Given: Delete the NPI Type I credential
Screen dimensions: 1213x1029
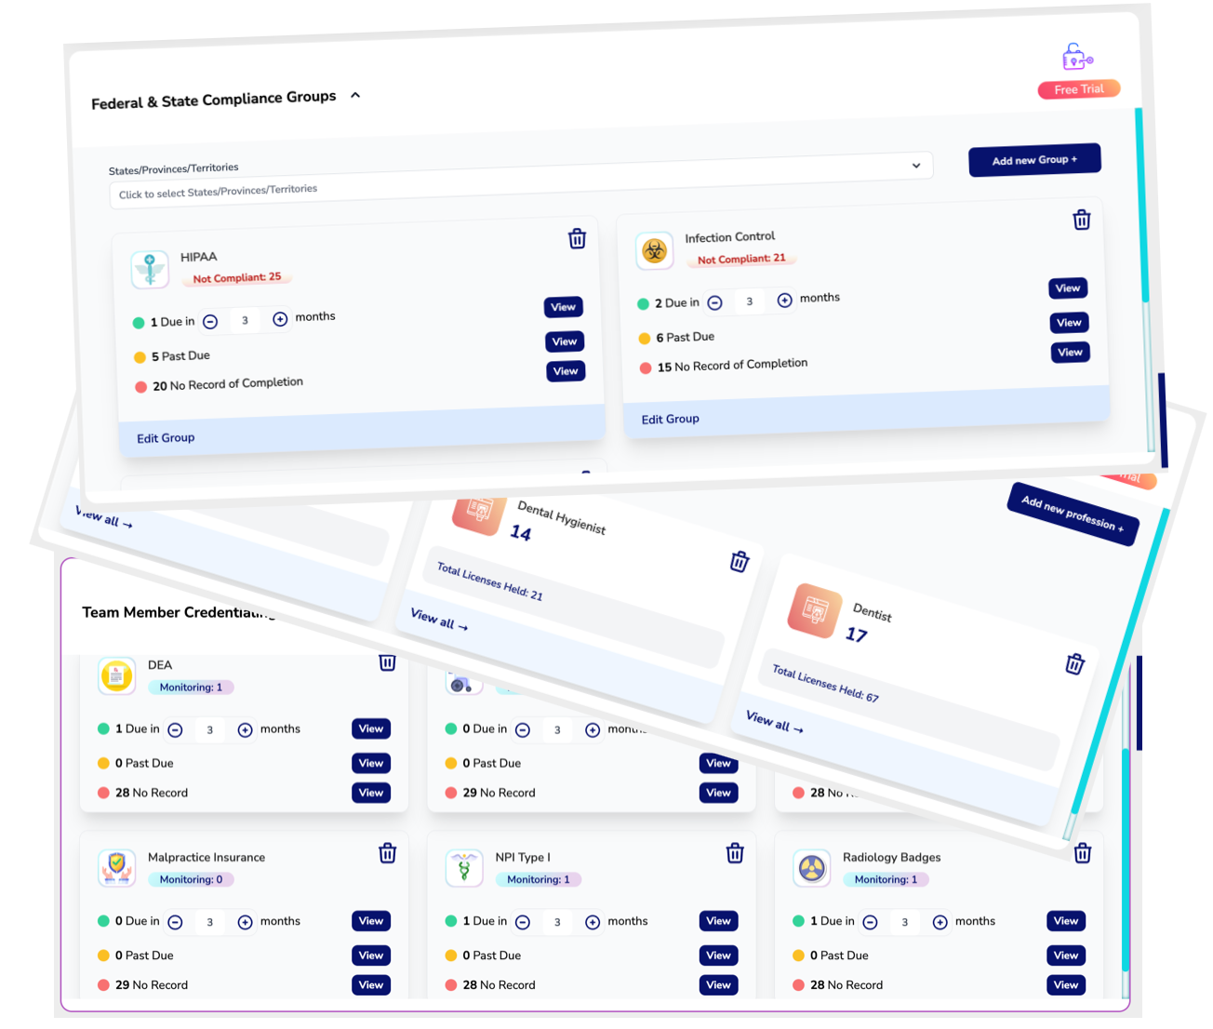Looking at the screenshot, I should pos(735,853).
